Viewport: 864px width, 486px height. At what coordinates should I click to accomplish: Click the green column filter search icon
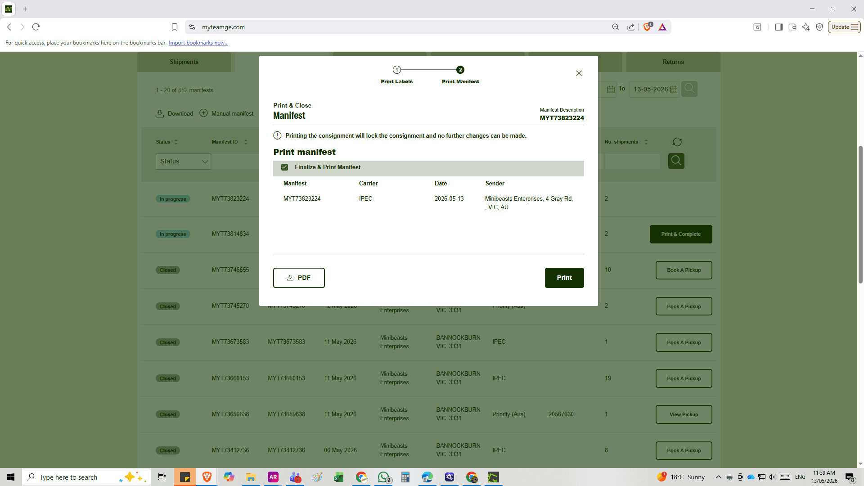[676, 161]
